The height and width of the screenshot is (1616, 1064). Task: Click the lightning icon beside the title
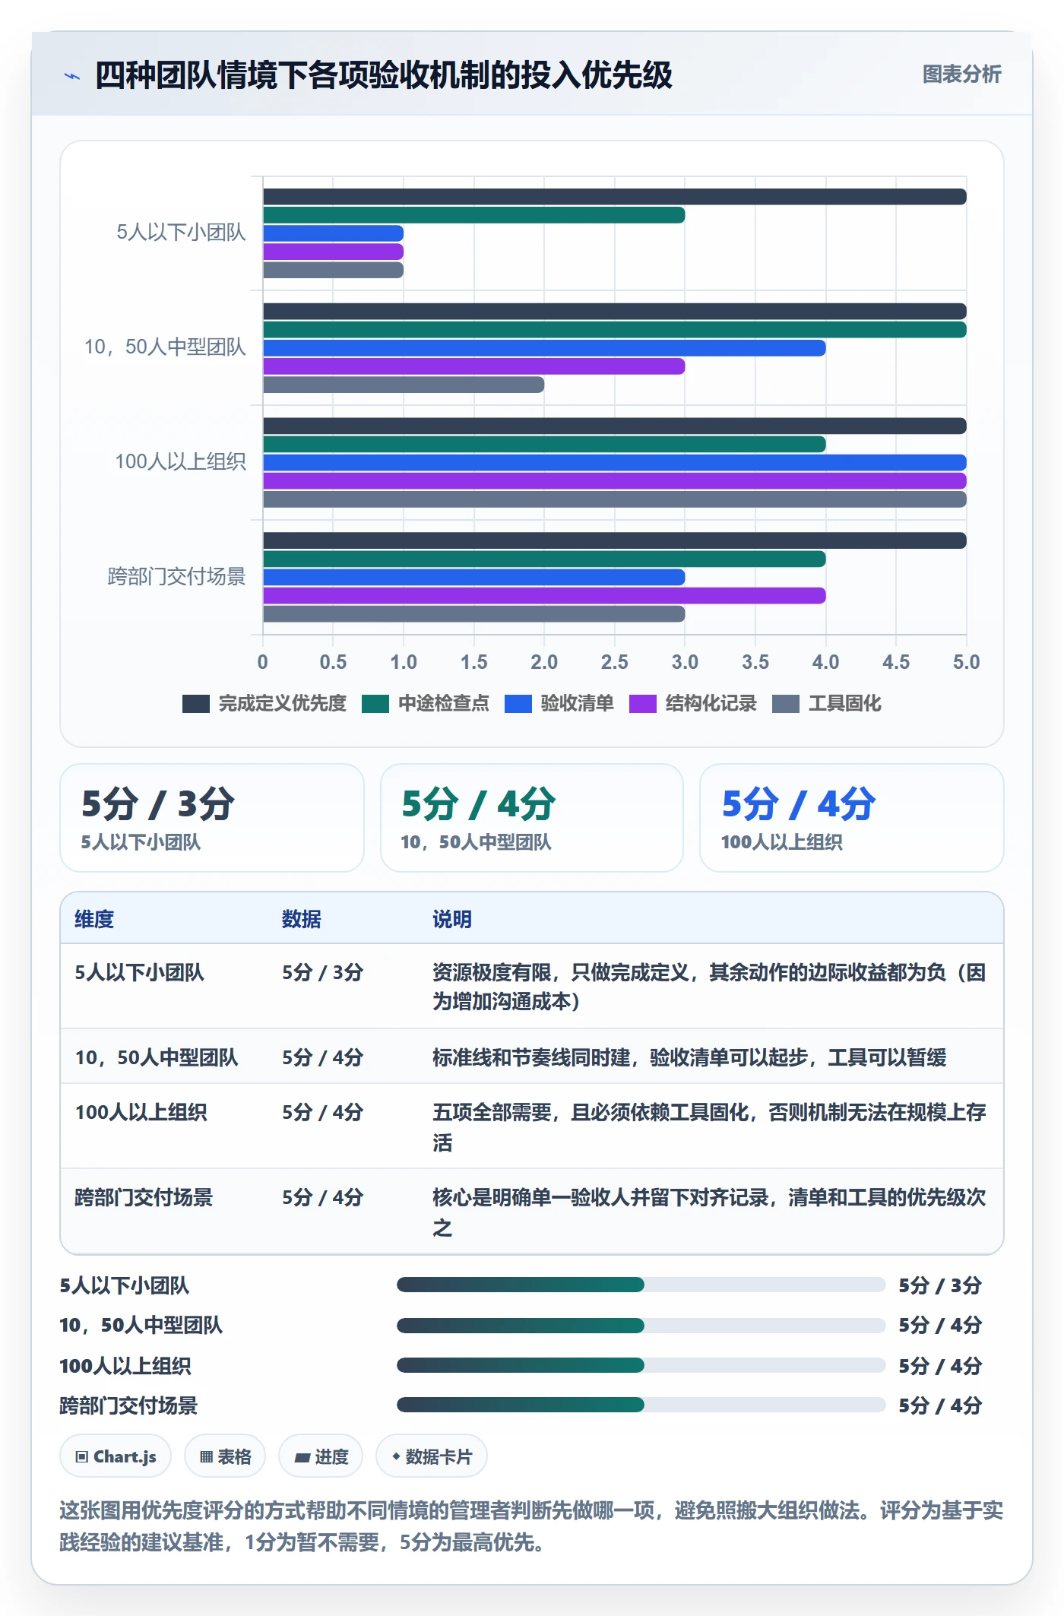(x=72, y=75)
